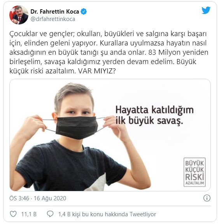Click the blue verified badge
The image size is (219, 224).
(84, 12)
